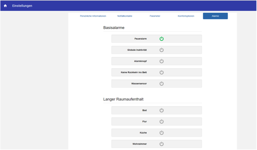Viewport: 257px width, 150px height.
Task: Click the Einstellungen page title
Action: (22, 6)
